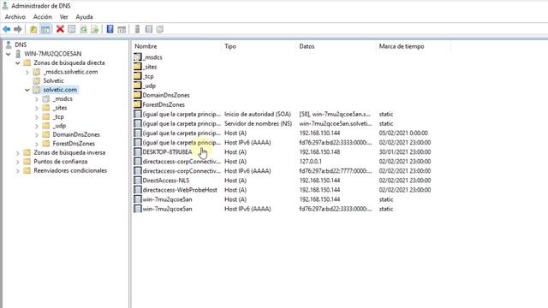Collapse the WIN-7MU2QCOE5AN server node
Viewport: 548px width, 308px height.
coord(8,54)
